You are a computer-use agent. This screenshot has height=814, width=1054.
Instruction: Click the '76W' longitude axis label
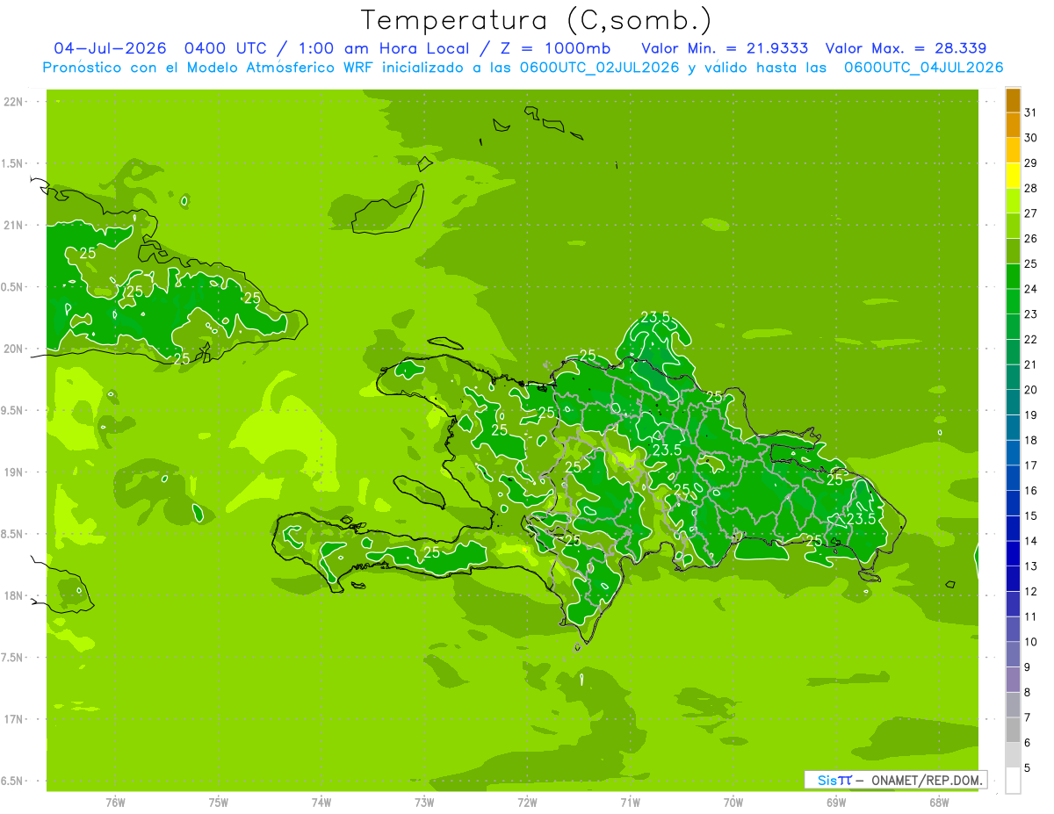[x=115, y=803]
